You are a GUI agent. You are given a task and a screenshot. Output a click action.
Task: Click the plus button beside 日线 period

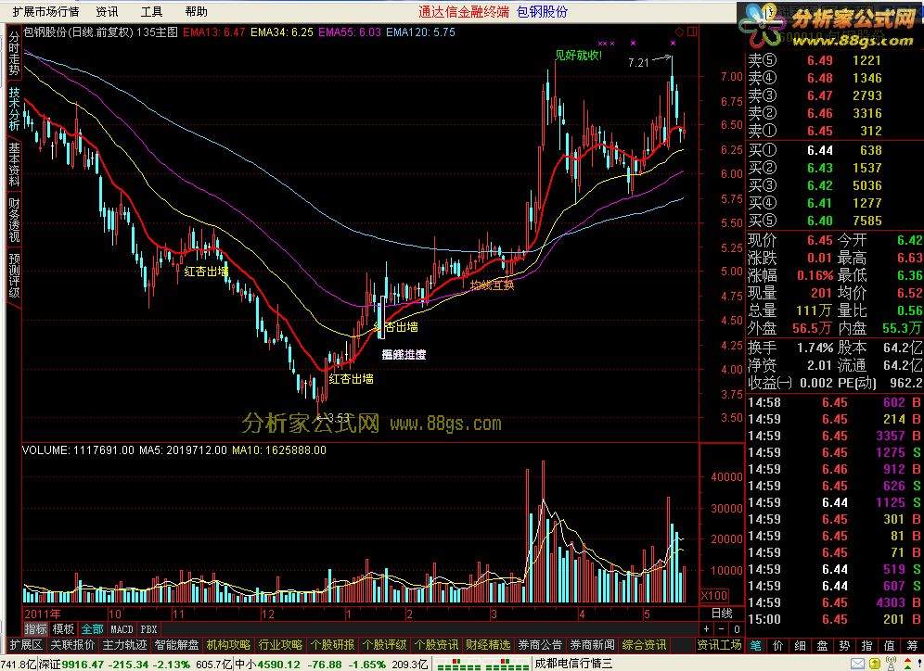707,629
